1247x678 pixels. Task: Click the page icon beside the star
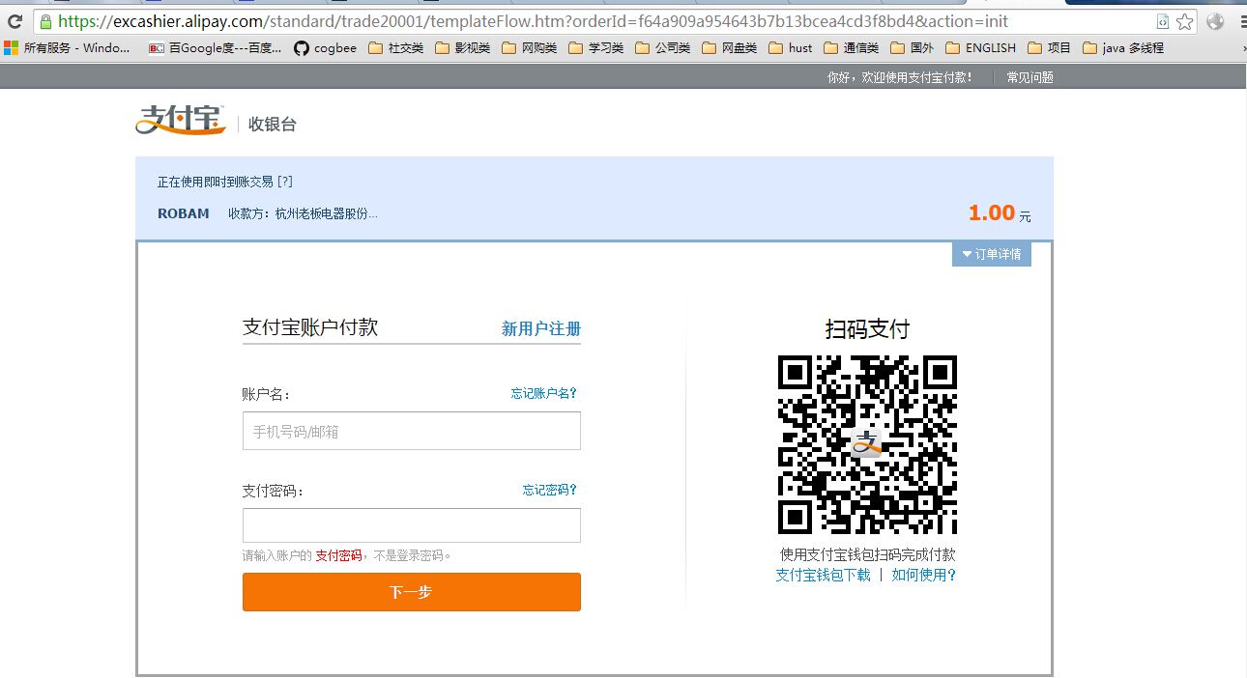1163,22
